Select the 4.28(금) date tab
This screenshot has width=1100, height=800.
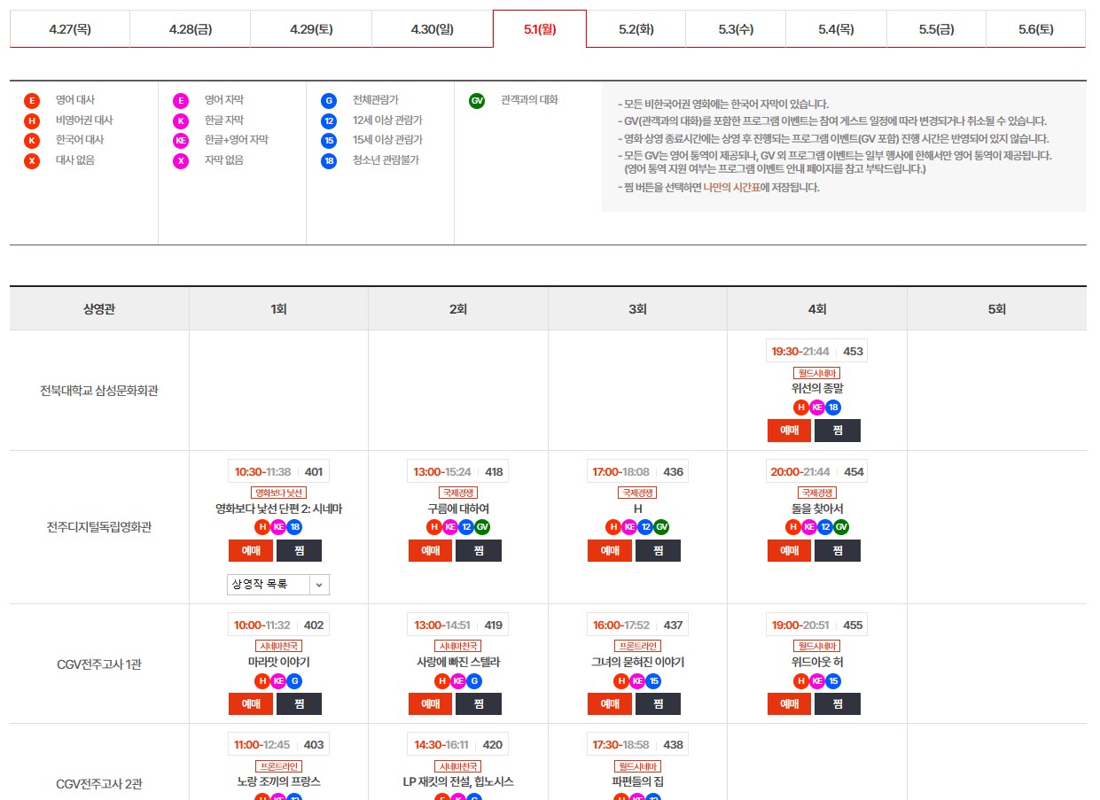click(x=191, y=29)
